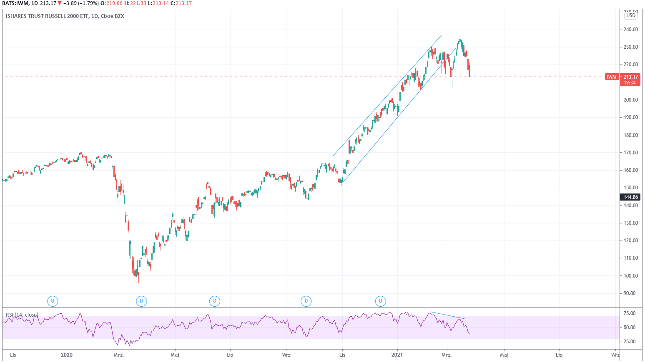Select the 144.86 horizontal line price label
Viewport: 645px width, 362px height.
click(x=630, y=197)
